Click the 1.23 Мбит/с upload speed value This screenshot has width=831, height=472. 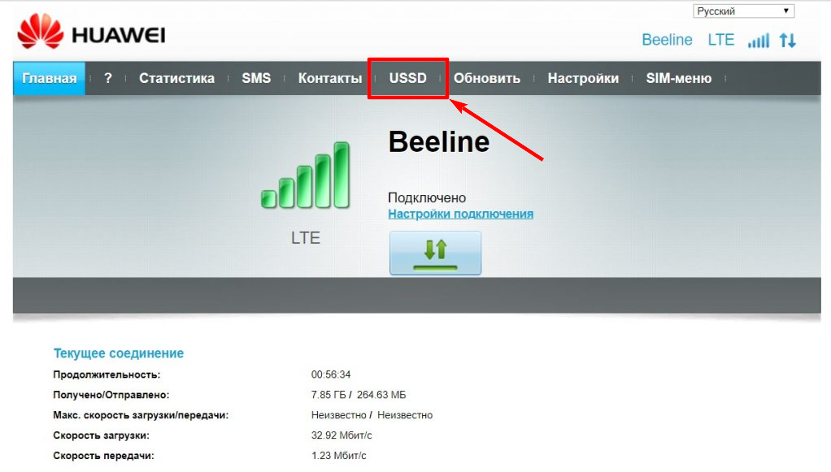coord(338,456)
